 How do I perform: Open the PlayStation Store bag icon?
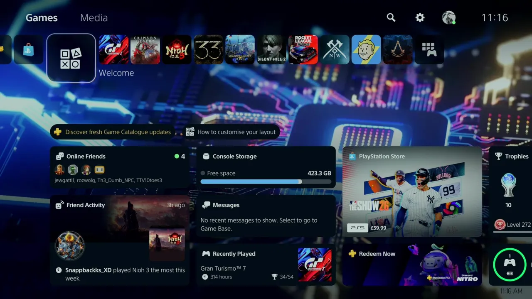(x=28, y=49)
